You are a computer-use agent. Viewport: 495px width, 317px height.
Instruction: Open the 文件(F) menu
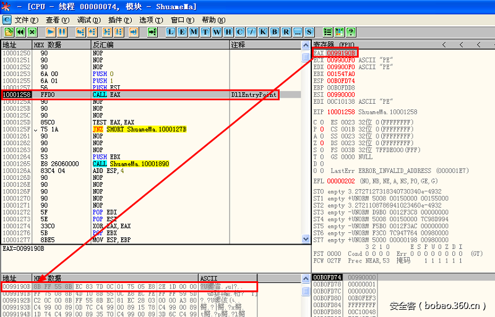[x=25, y=20]
